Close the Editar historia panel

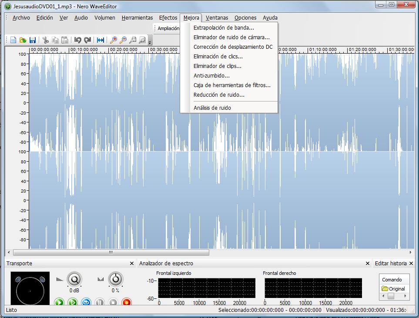tap(411, 264)
